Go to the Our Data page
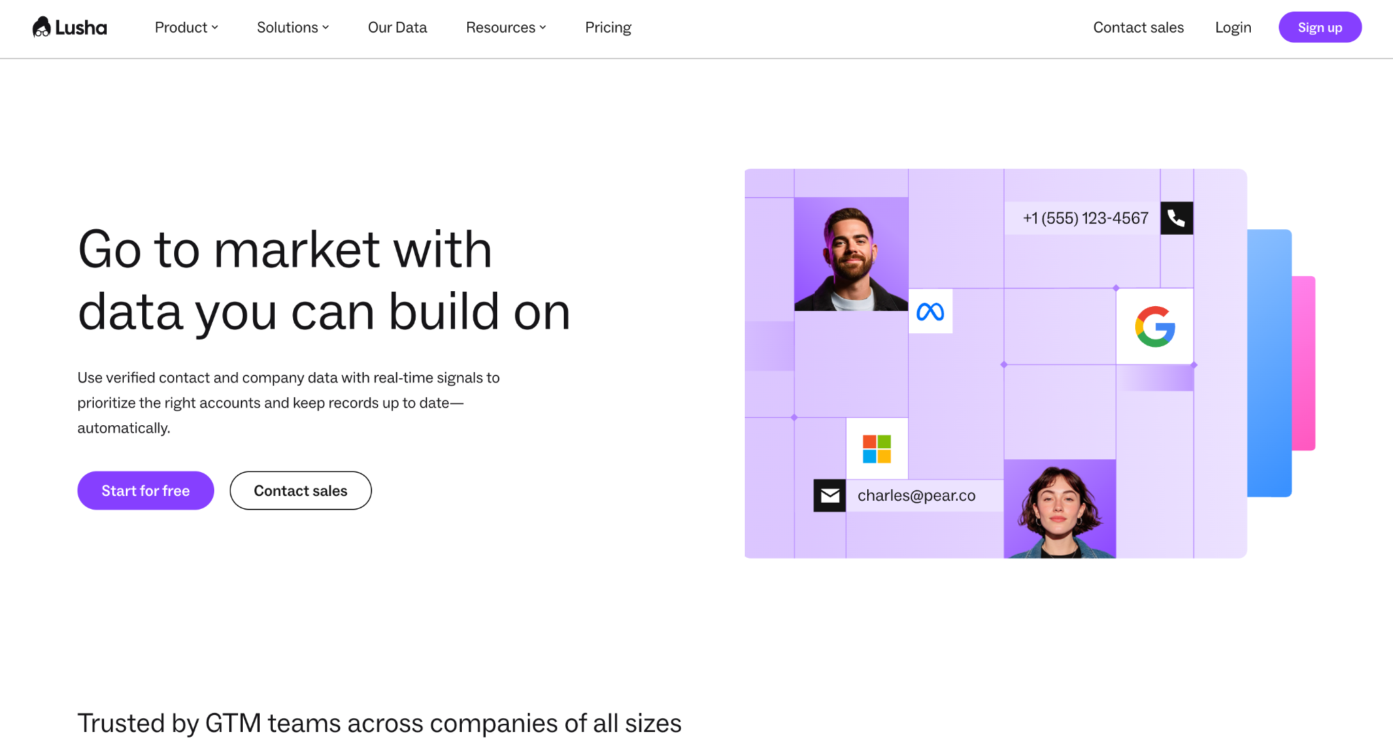Viewport: 1393px width, 749px height. pyautogui.click(x=397, y=27)
